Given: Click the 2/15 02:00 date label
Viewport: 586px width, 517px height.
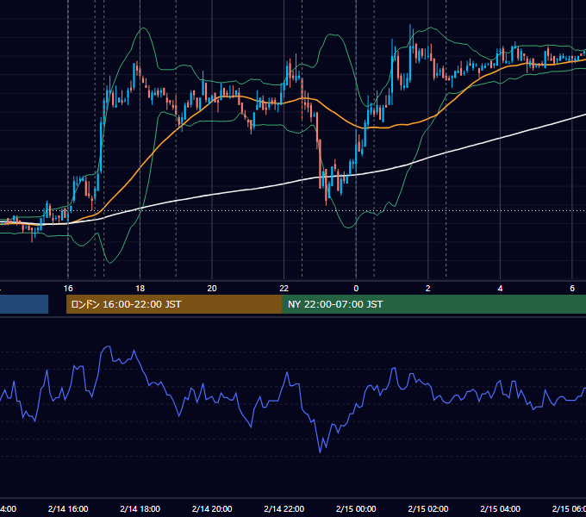Looking at the screenshot, I should (428, 508).
